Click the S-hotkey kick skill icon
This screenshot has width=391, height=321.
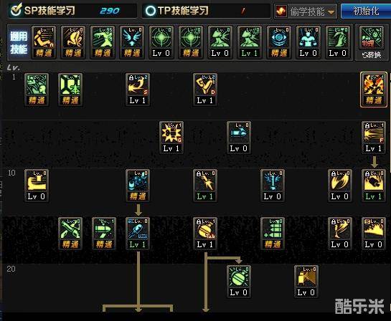[x=138, y=90]
